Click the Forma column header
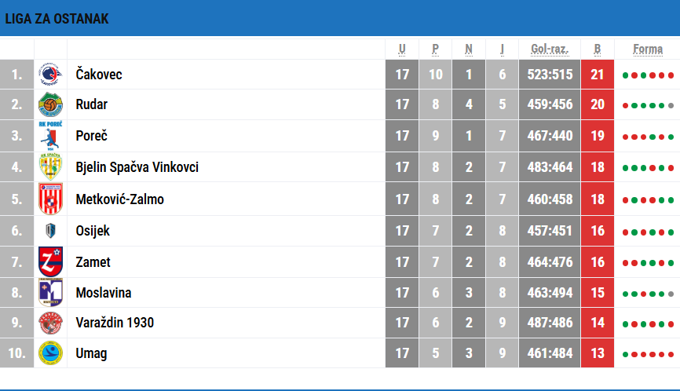680x391 pixels. click(648, 49)
